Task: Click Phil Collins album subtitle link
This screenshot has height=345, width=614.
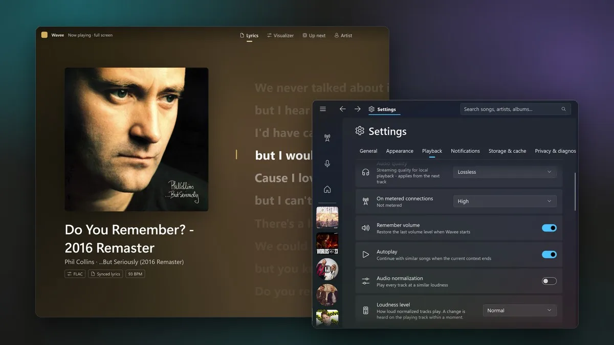Action: [124, 262]
